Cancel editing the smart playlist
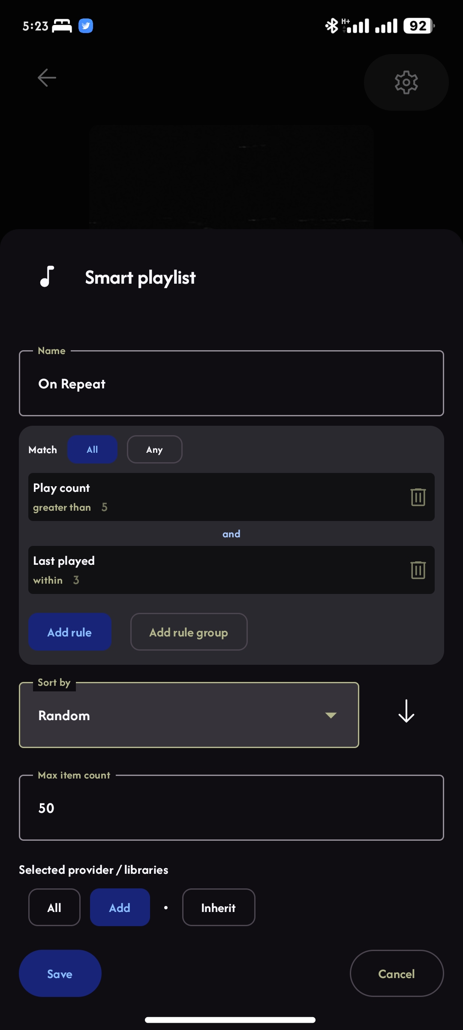This screenshot has height=1030, width=463. pyautogui.click(x=397, y=973)
